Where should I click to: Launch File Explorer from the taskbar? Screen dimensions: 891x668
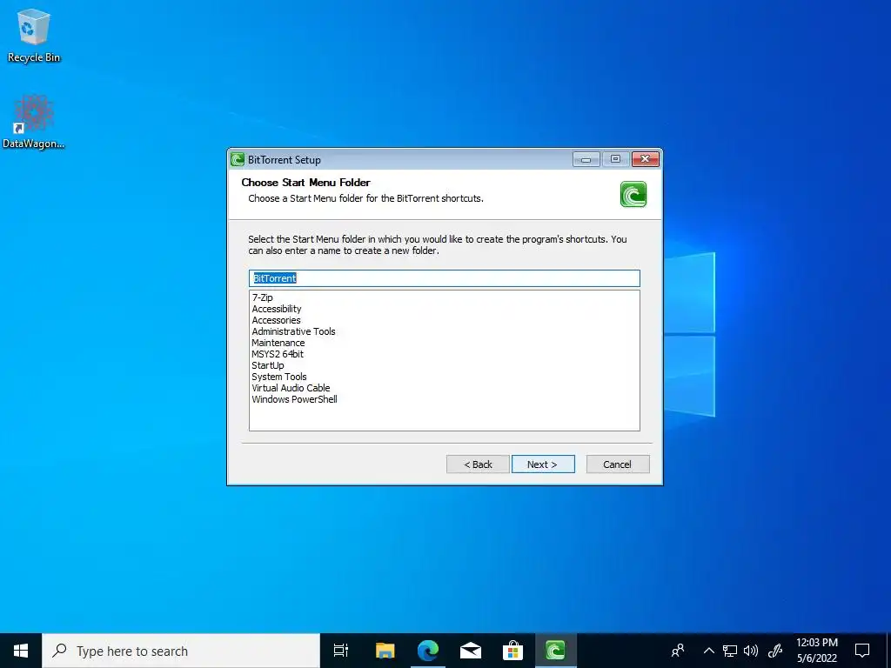coord(385,651)
